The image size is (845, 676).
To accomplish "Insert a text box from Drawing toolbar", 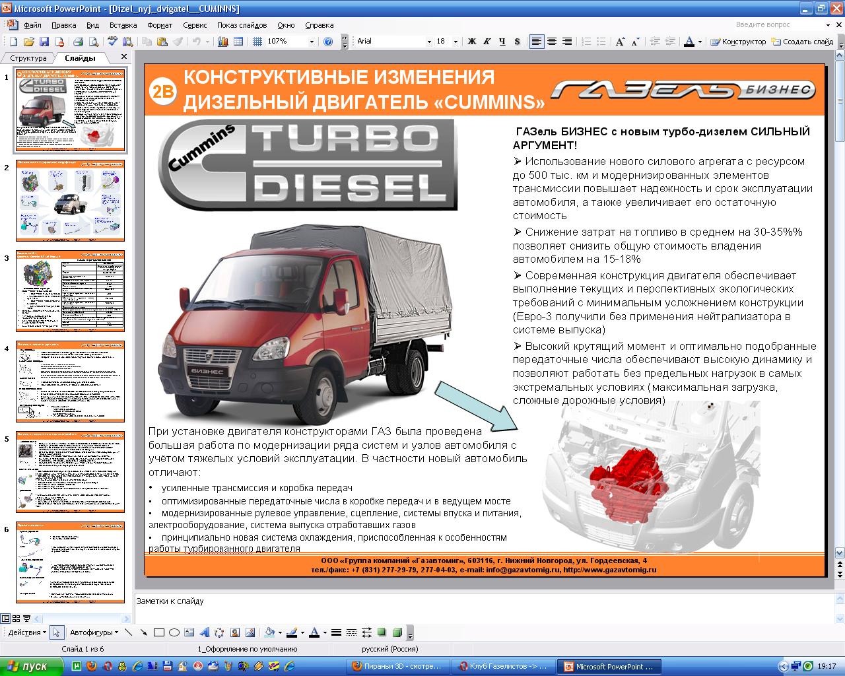I will 189,632.
